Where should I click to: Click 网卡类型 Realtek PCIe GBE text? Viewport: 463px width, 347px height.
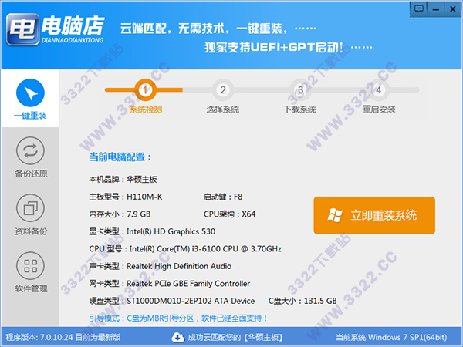(x=170, y=284)
